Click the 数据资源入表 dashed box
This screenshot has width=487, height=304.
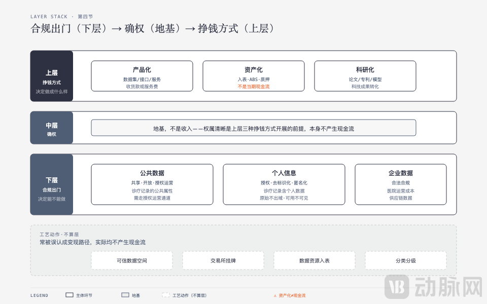coord(315,260)
